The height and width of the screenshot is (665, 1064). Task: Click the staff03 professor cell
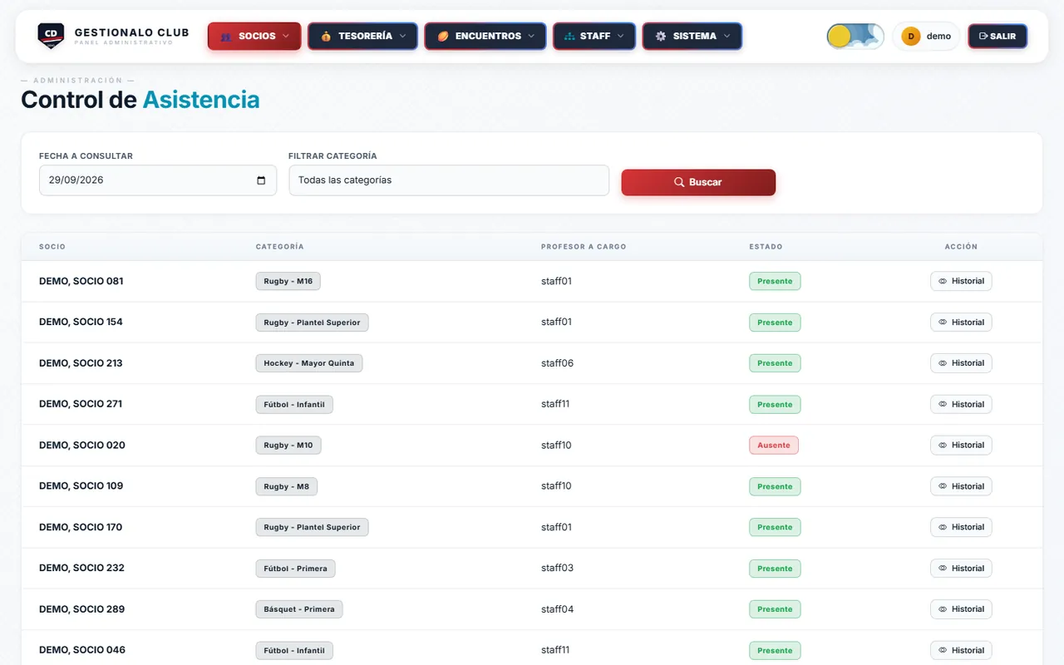click(x=557, y=569)
